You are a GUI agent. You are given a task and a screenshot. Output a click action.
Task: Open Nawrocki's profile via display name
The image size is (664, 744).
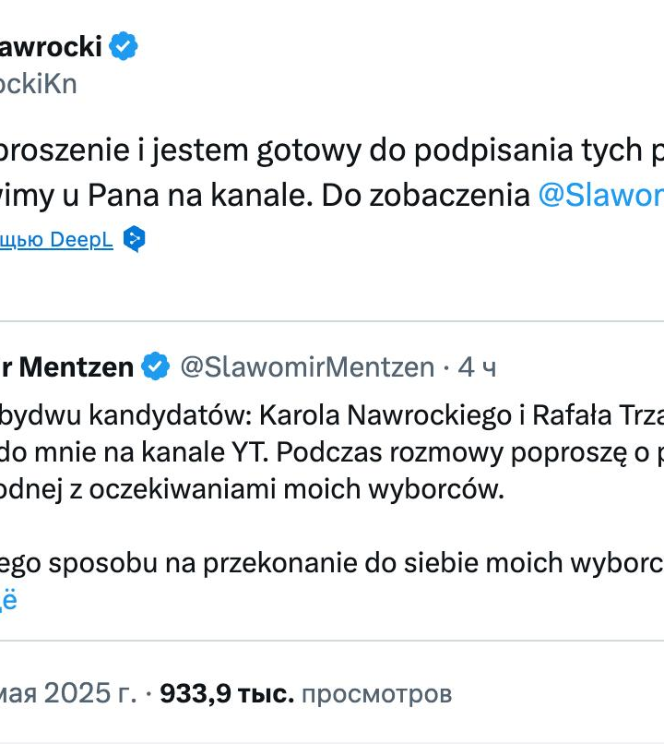pos(51,46)
